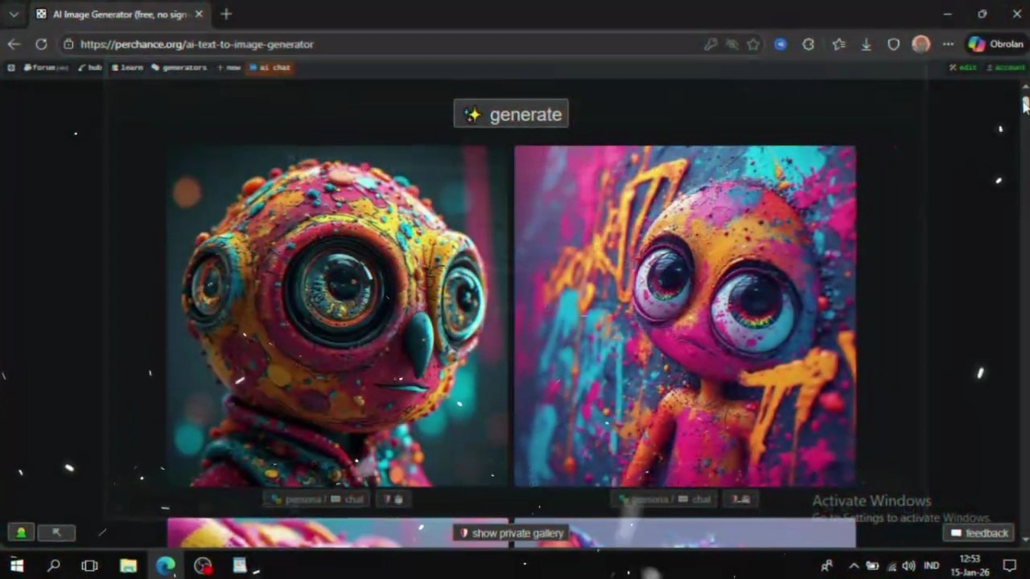Open the forum link in navigation bar
This screenshot has height=579, width=1030.
(46, 68)
